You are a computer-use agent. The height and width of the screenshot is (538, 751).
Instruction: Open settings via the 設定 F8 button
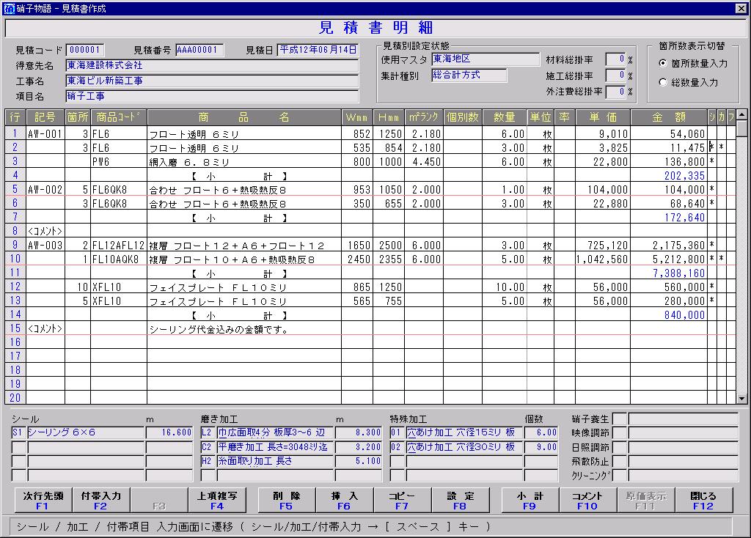tap(460, 500)
